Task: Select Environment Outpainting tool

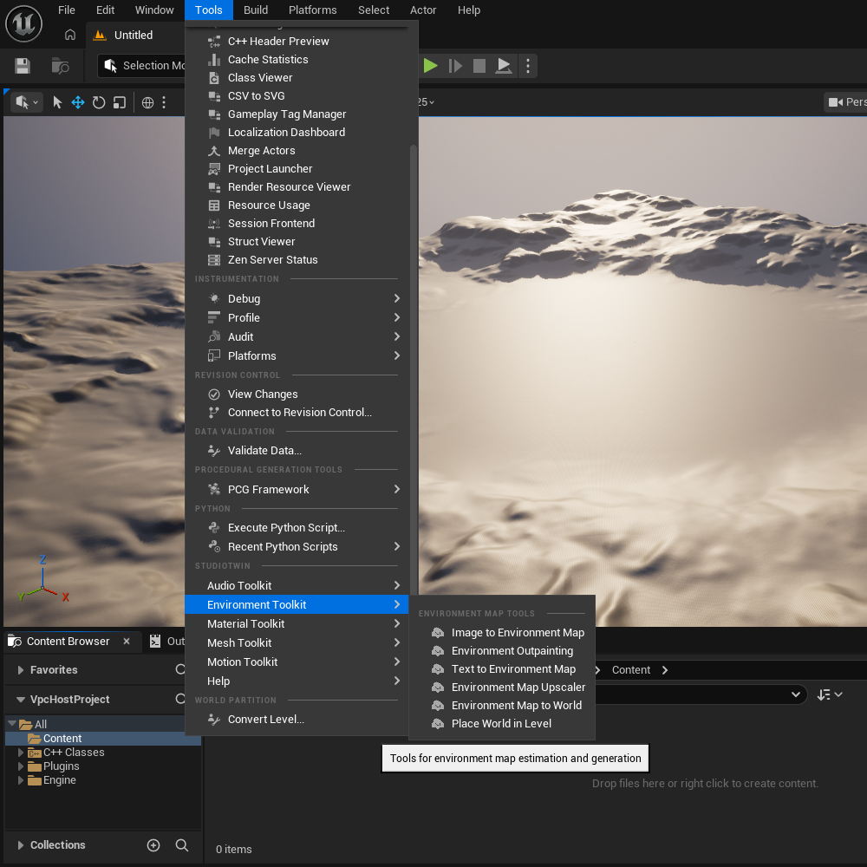Action: [x=502, y=651]
